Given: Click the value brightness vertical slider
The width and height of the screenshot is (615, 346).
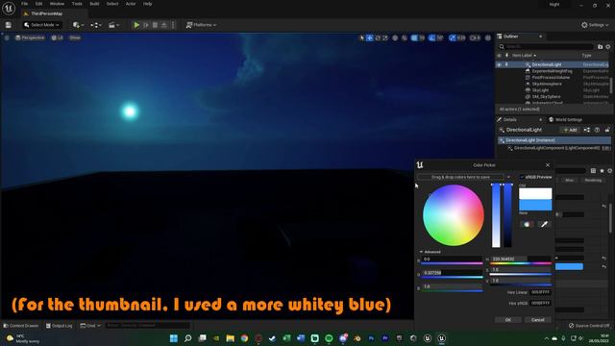Looking at the screenshot, I should (x=508, y=215).
